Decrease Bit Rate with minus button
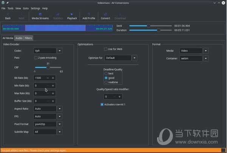Screen dimensions: 227x153 (48, 78)
